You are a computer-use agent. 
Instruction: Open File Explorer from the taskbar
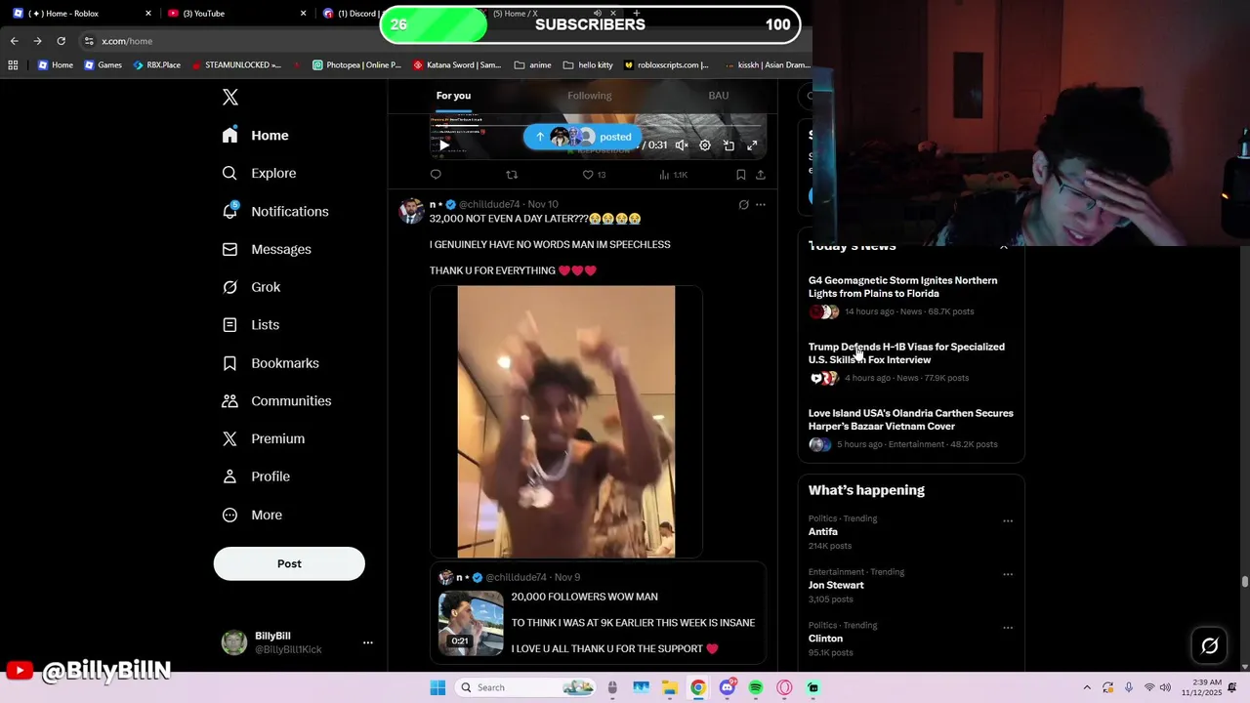tap(670, 687)
